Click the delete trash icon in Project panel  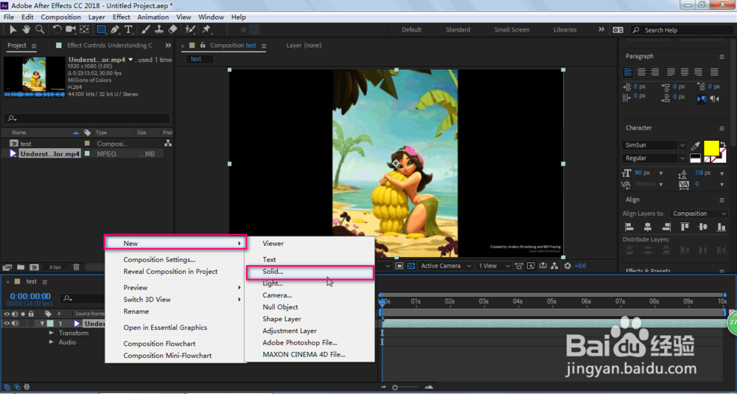(76, 267)
